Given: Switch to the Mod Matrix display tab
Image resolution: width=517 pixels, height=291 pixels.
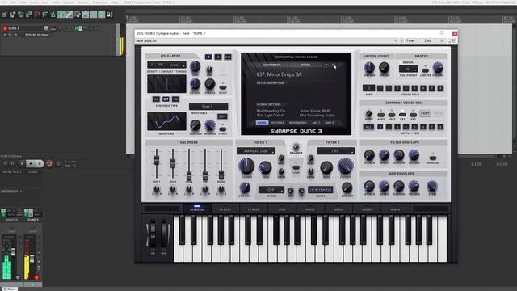Looking at the screenshot, I should (x=298, y=123).
